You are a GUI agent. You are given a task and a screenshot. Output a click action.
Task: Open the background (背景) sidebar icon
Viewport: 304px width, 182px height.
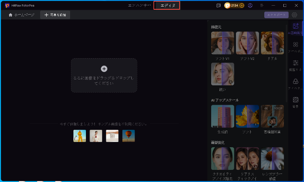pyautogui.click(x=295, y=100)
